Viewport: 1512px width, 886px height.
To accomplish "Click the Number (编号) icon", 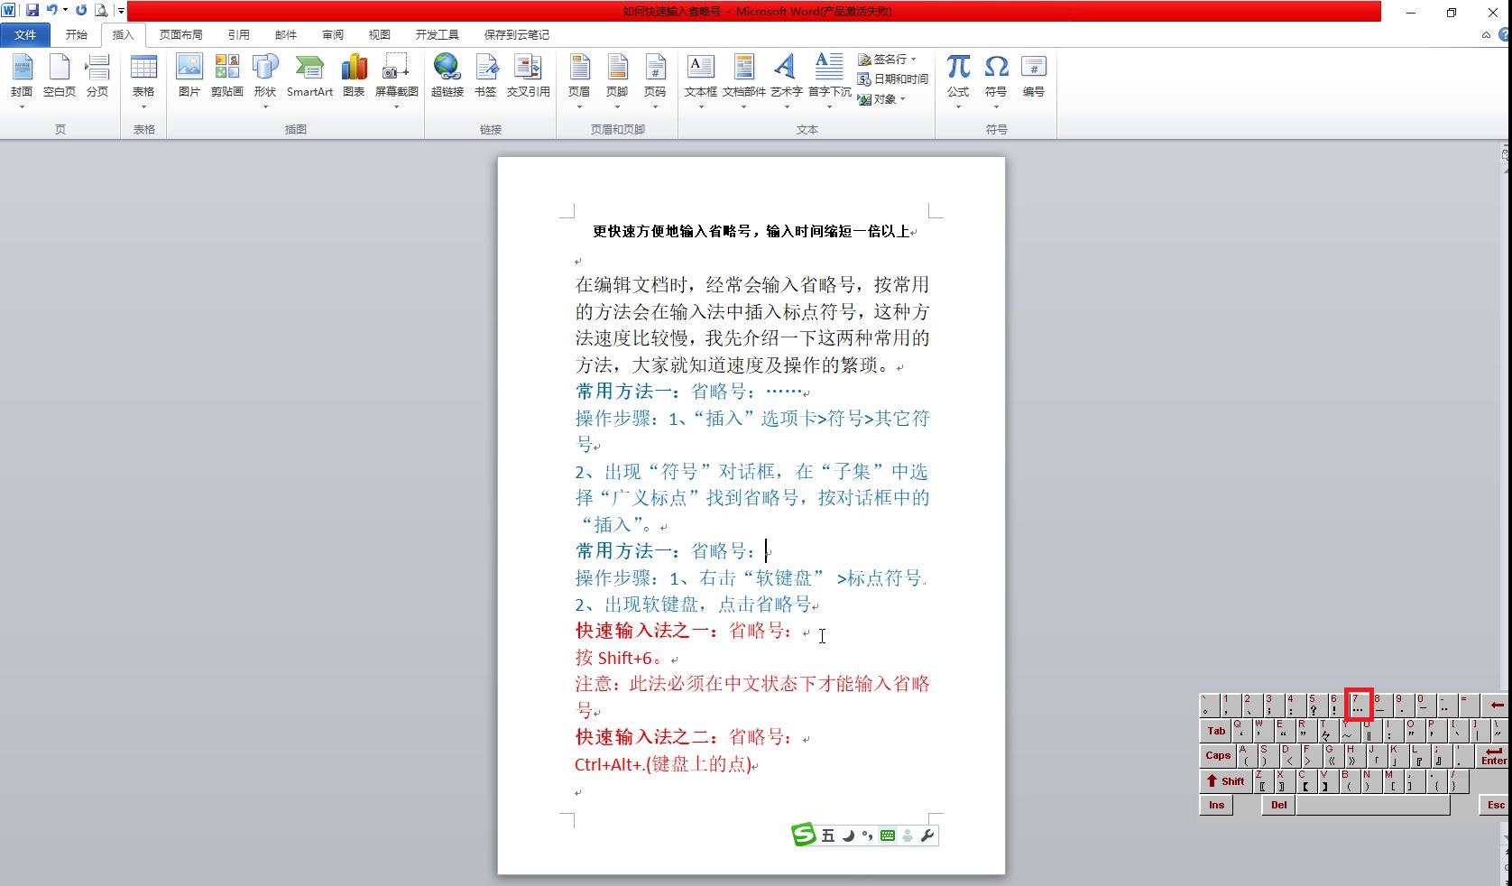I will tap(1034, 76).
